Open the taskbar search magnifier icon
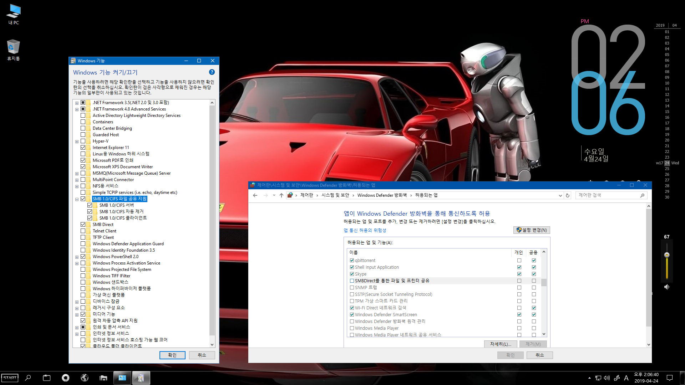This screenshot has width=685, height=385. [28, 378]
